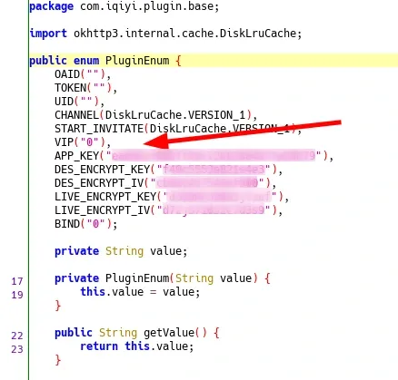Click the DES_ENCRYPT_KEY enum constant
This screenshot has width=398, height=380.
pos(168,170)
